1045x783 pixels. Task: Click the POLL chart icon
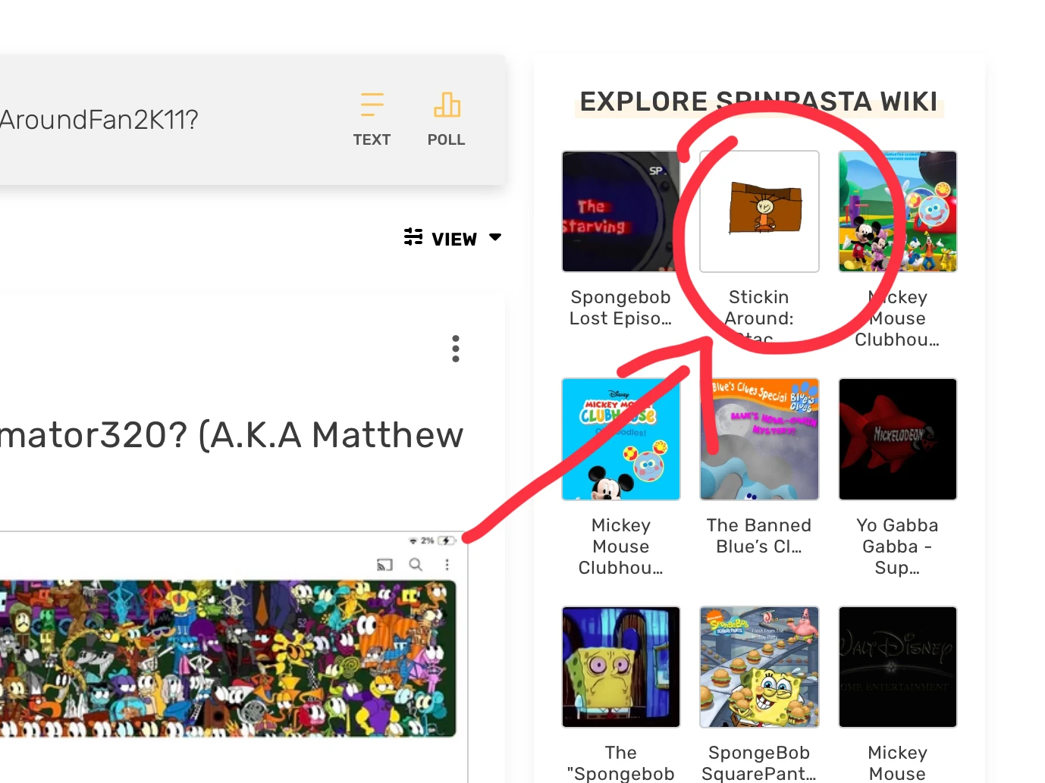pos(447,105)
